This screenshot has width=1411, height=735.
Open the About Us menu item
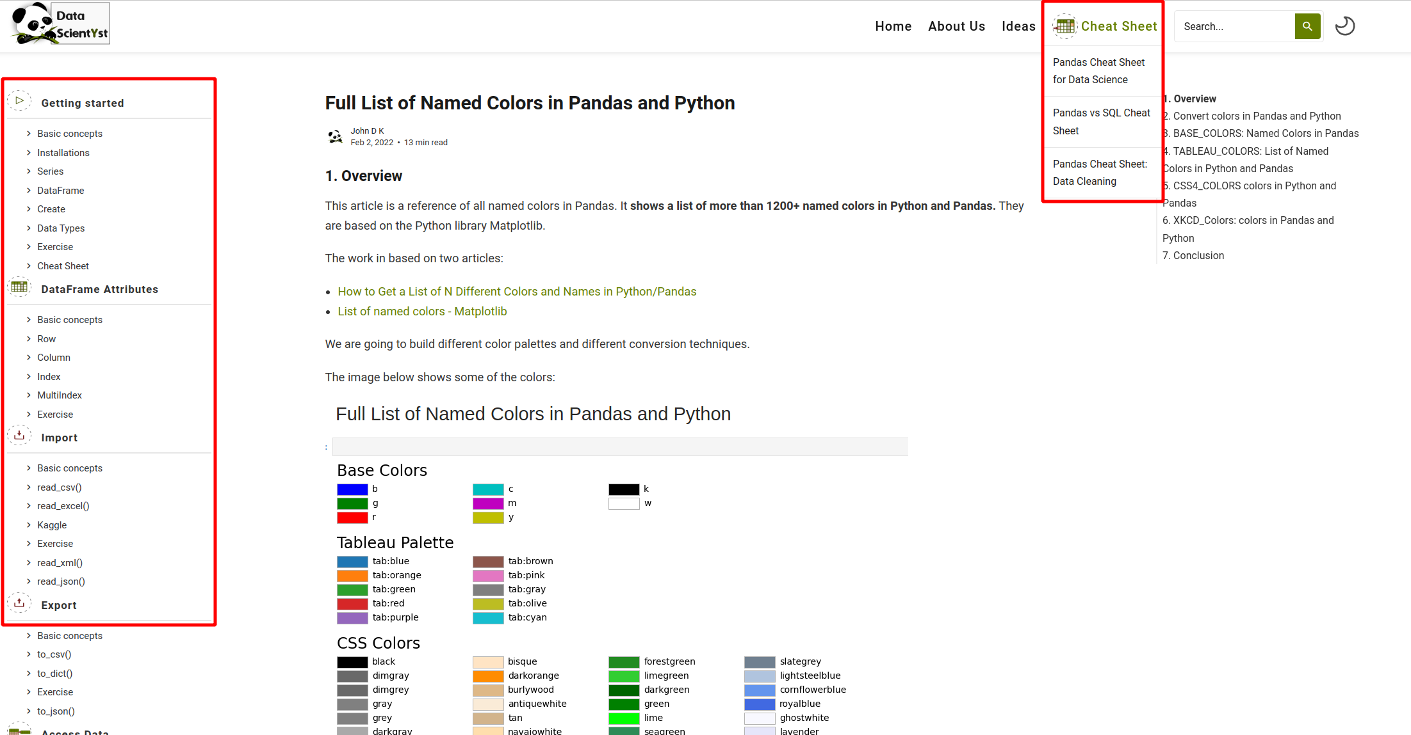coord(956,26)
